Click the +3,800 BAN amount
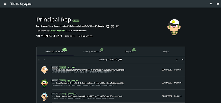 pyautogui.click(x=72, y=94)
